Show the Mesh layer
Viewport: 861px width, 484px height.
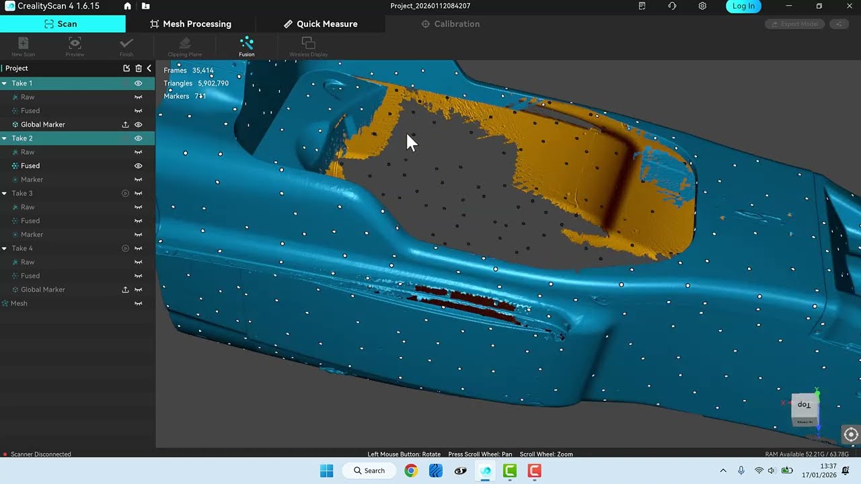pos(139,303)
